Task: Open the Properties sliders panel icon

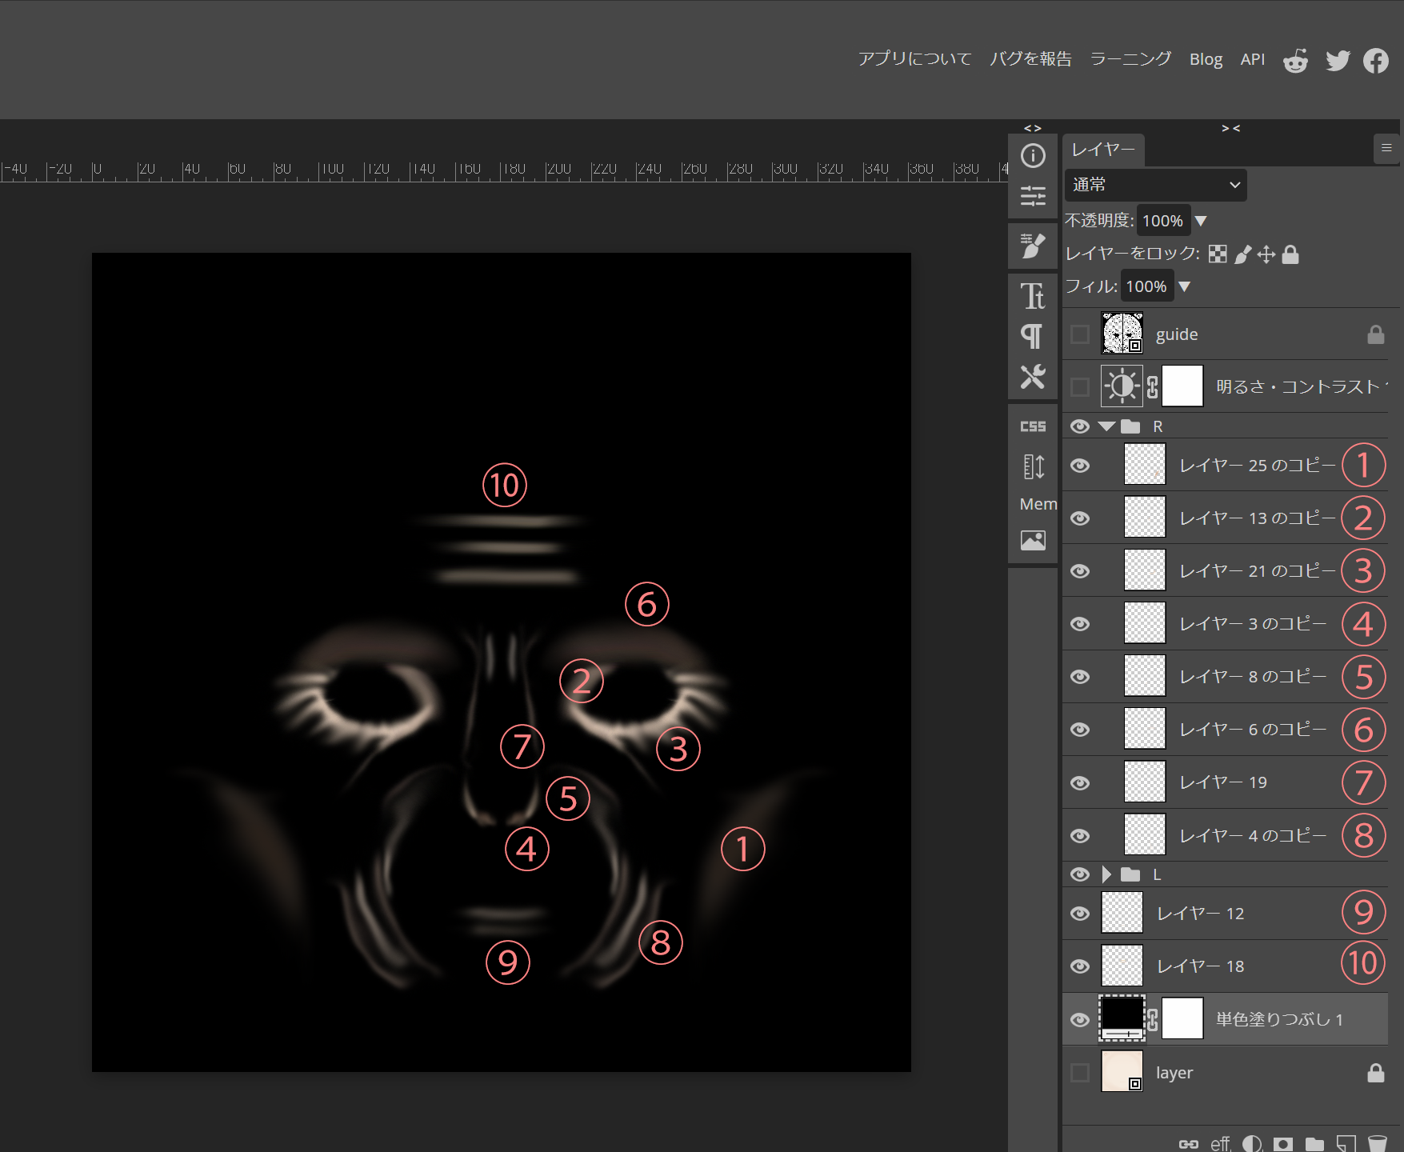Action: coord(1033,196)
